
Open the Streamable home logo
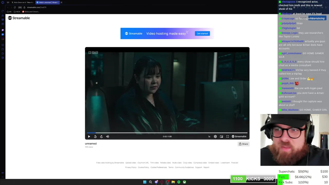click(x=19, y=18)
